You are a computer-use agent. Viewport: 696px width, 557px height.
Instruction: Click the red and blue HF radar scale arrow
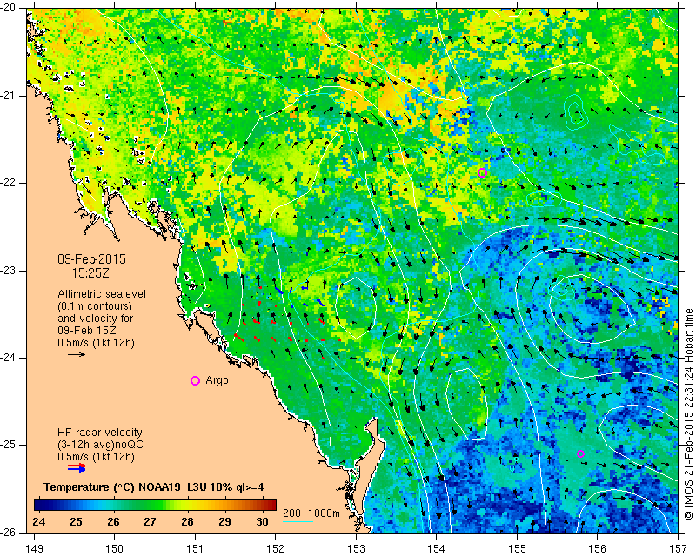(77, 467)
